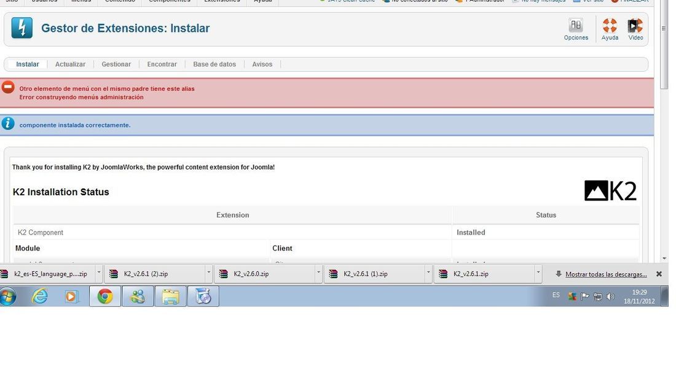Screen dimensions: 676x380
Task: Open the Gestionar tab
Action: (x=116, y=64)
